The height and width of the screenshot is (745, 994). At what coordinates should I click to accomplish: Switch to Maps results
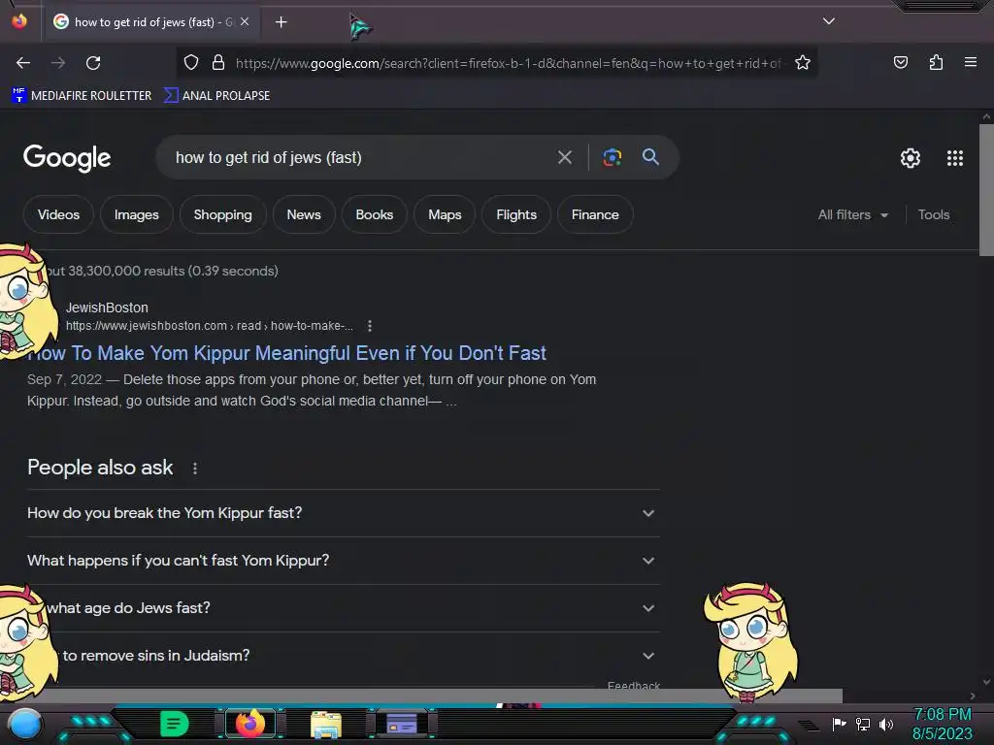pos(445,214)
